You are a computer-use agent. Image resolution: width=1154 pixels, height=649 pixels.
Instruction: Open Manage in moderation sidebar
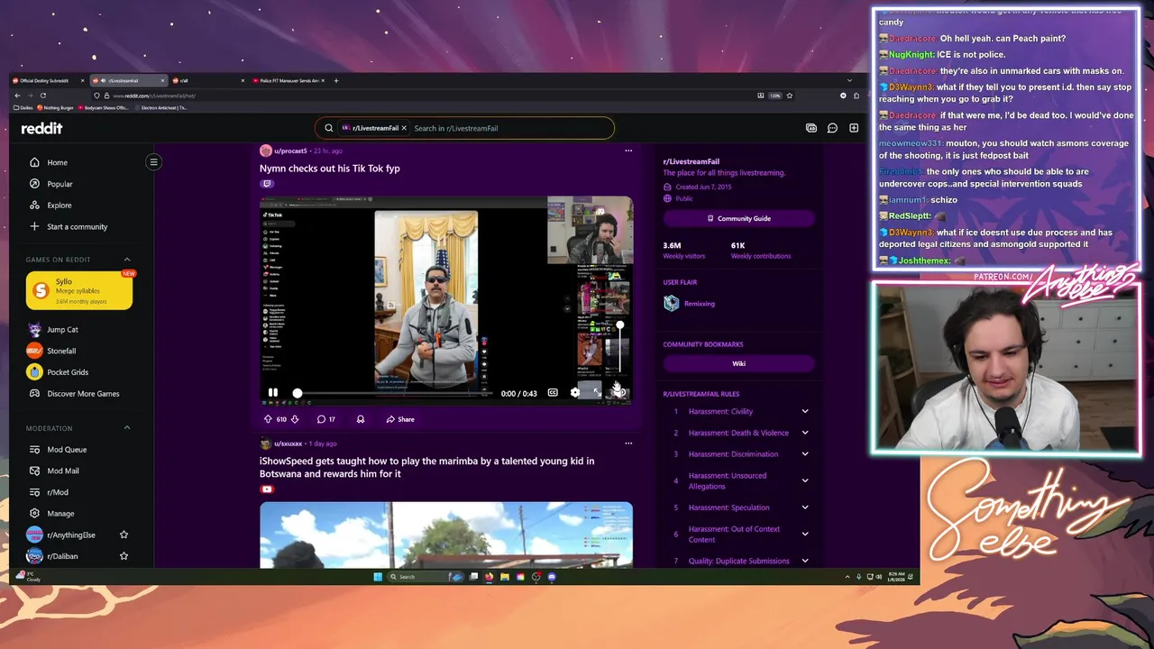tap(60, 514)
